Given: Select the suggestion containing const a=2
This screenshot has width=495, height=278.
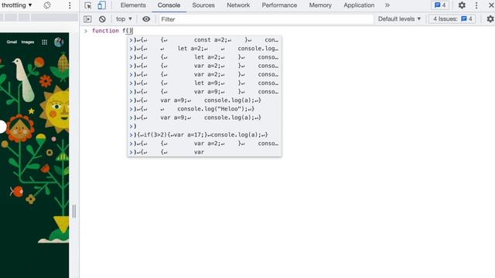Looking at the screenshot, I should [204, 40].
